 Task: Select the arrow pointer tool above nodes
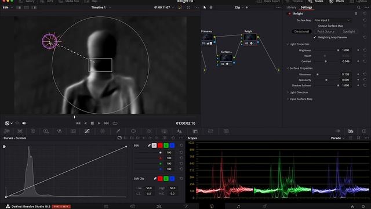(205, 8)
